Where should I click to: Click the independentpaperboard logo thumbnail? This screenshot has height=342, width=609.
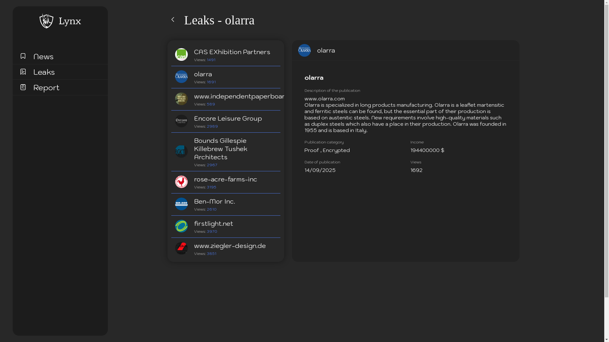tap(181, 99)
